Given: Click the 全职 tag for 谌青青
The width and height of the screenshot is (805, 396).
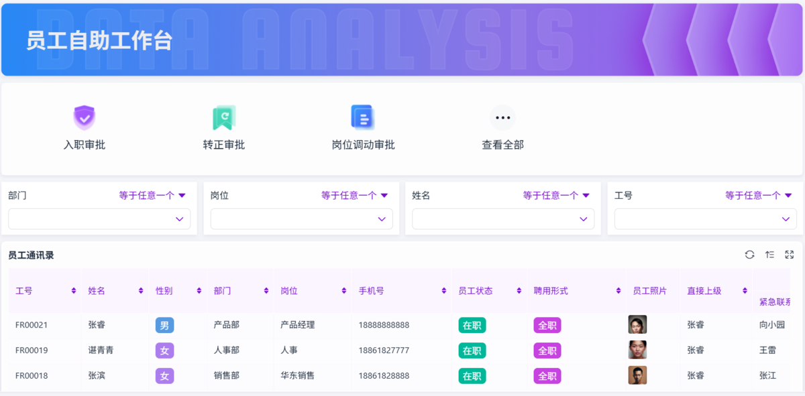Looking at the screenshot, I should [547, 350].
